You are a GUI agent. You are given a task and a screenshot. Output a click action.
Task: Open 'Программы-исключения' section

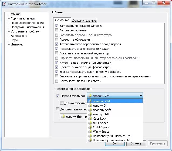tap(27, 27)
